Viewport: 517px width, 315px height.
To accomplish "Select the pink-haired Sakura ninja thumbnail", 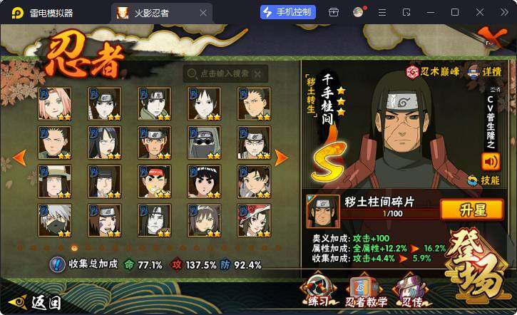I will click(x=55, y=104).
